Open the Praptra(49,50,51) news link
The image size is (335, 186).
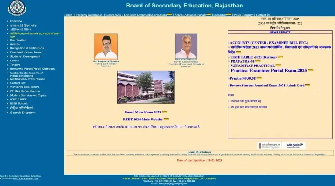coord(243,79)
